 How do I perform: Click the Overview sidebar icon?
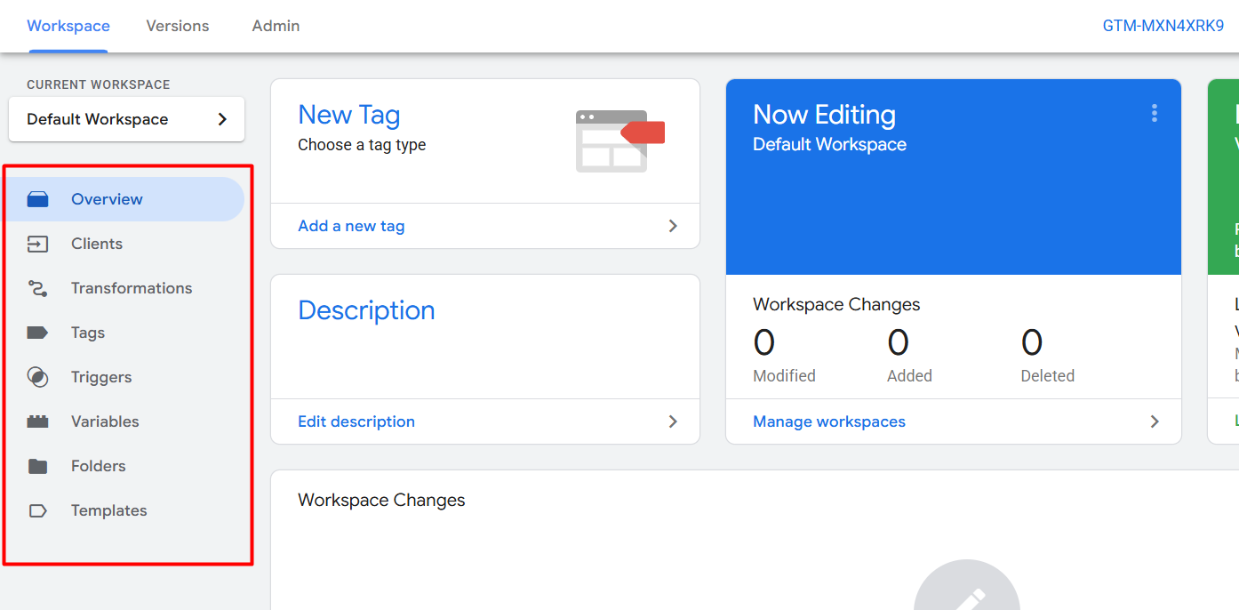[37, 199]
